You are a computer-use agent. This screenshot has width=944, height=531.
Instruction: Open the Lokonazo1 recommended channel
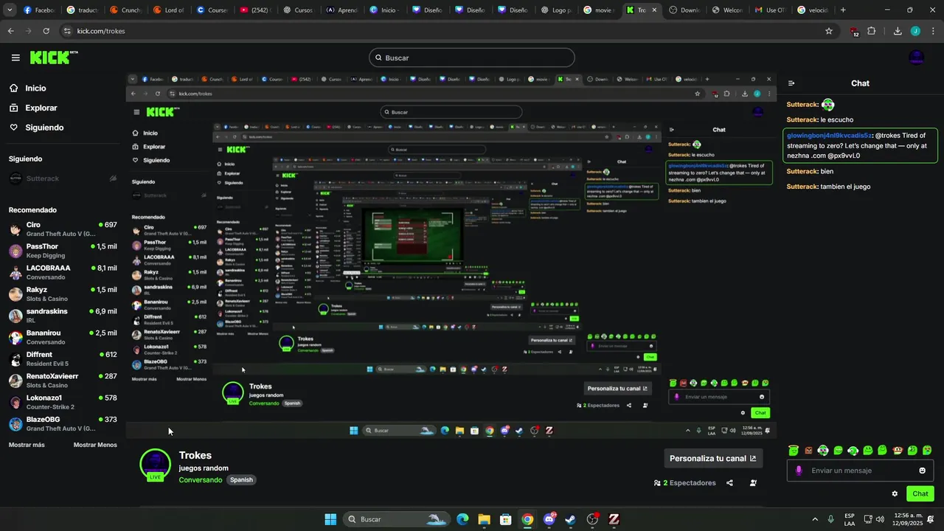click(x=63, y=402)
